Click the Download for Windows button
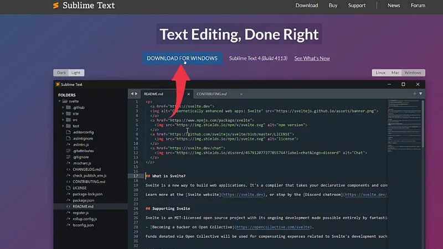The image size is (443, 249). click(x=182, y=58)
